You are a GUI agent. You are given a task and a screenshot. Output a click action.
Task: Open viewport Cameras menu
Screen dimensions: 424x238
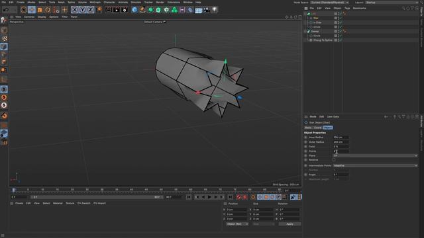pyautogui.click(x=29, y=17)
